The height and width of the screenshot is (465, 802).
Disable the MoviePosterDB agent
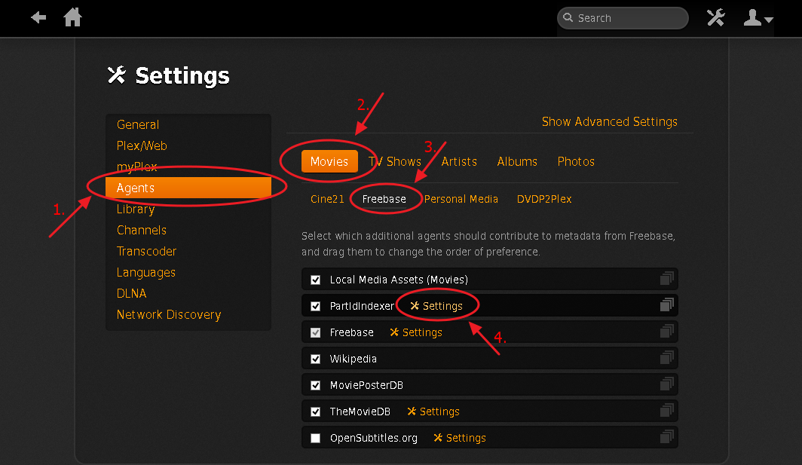315,384
